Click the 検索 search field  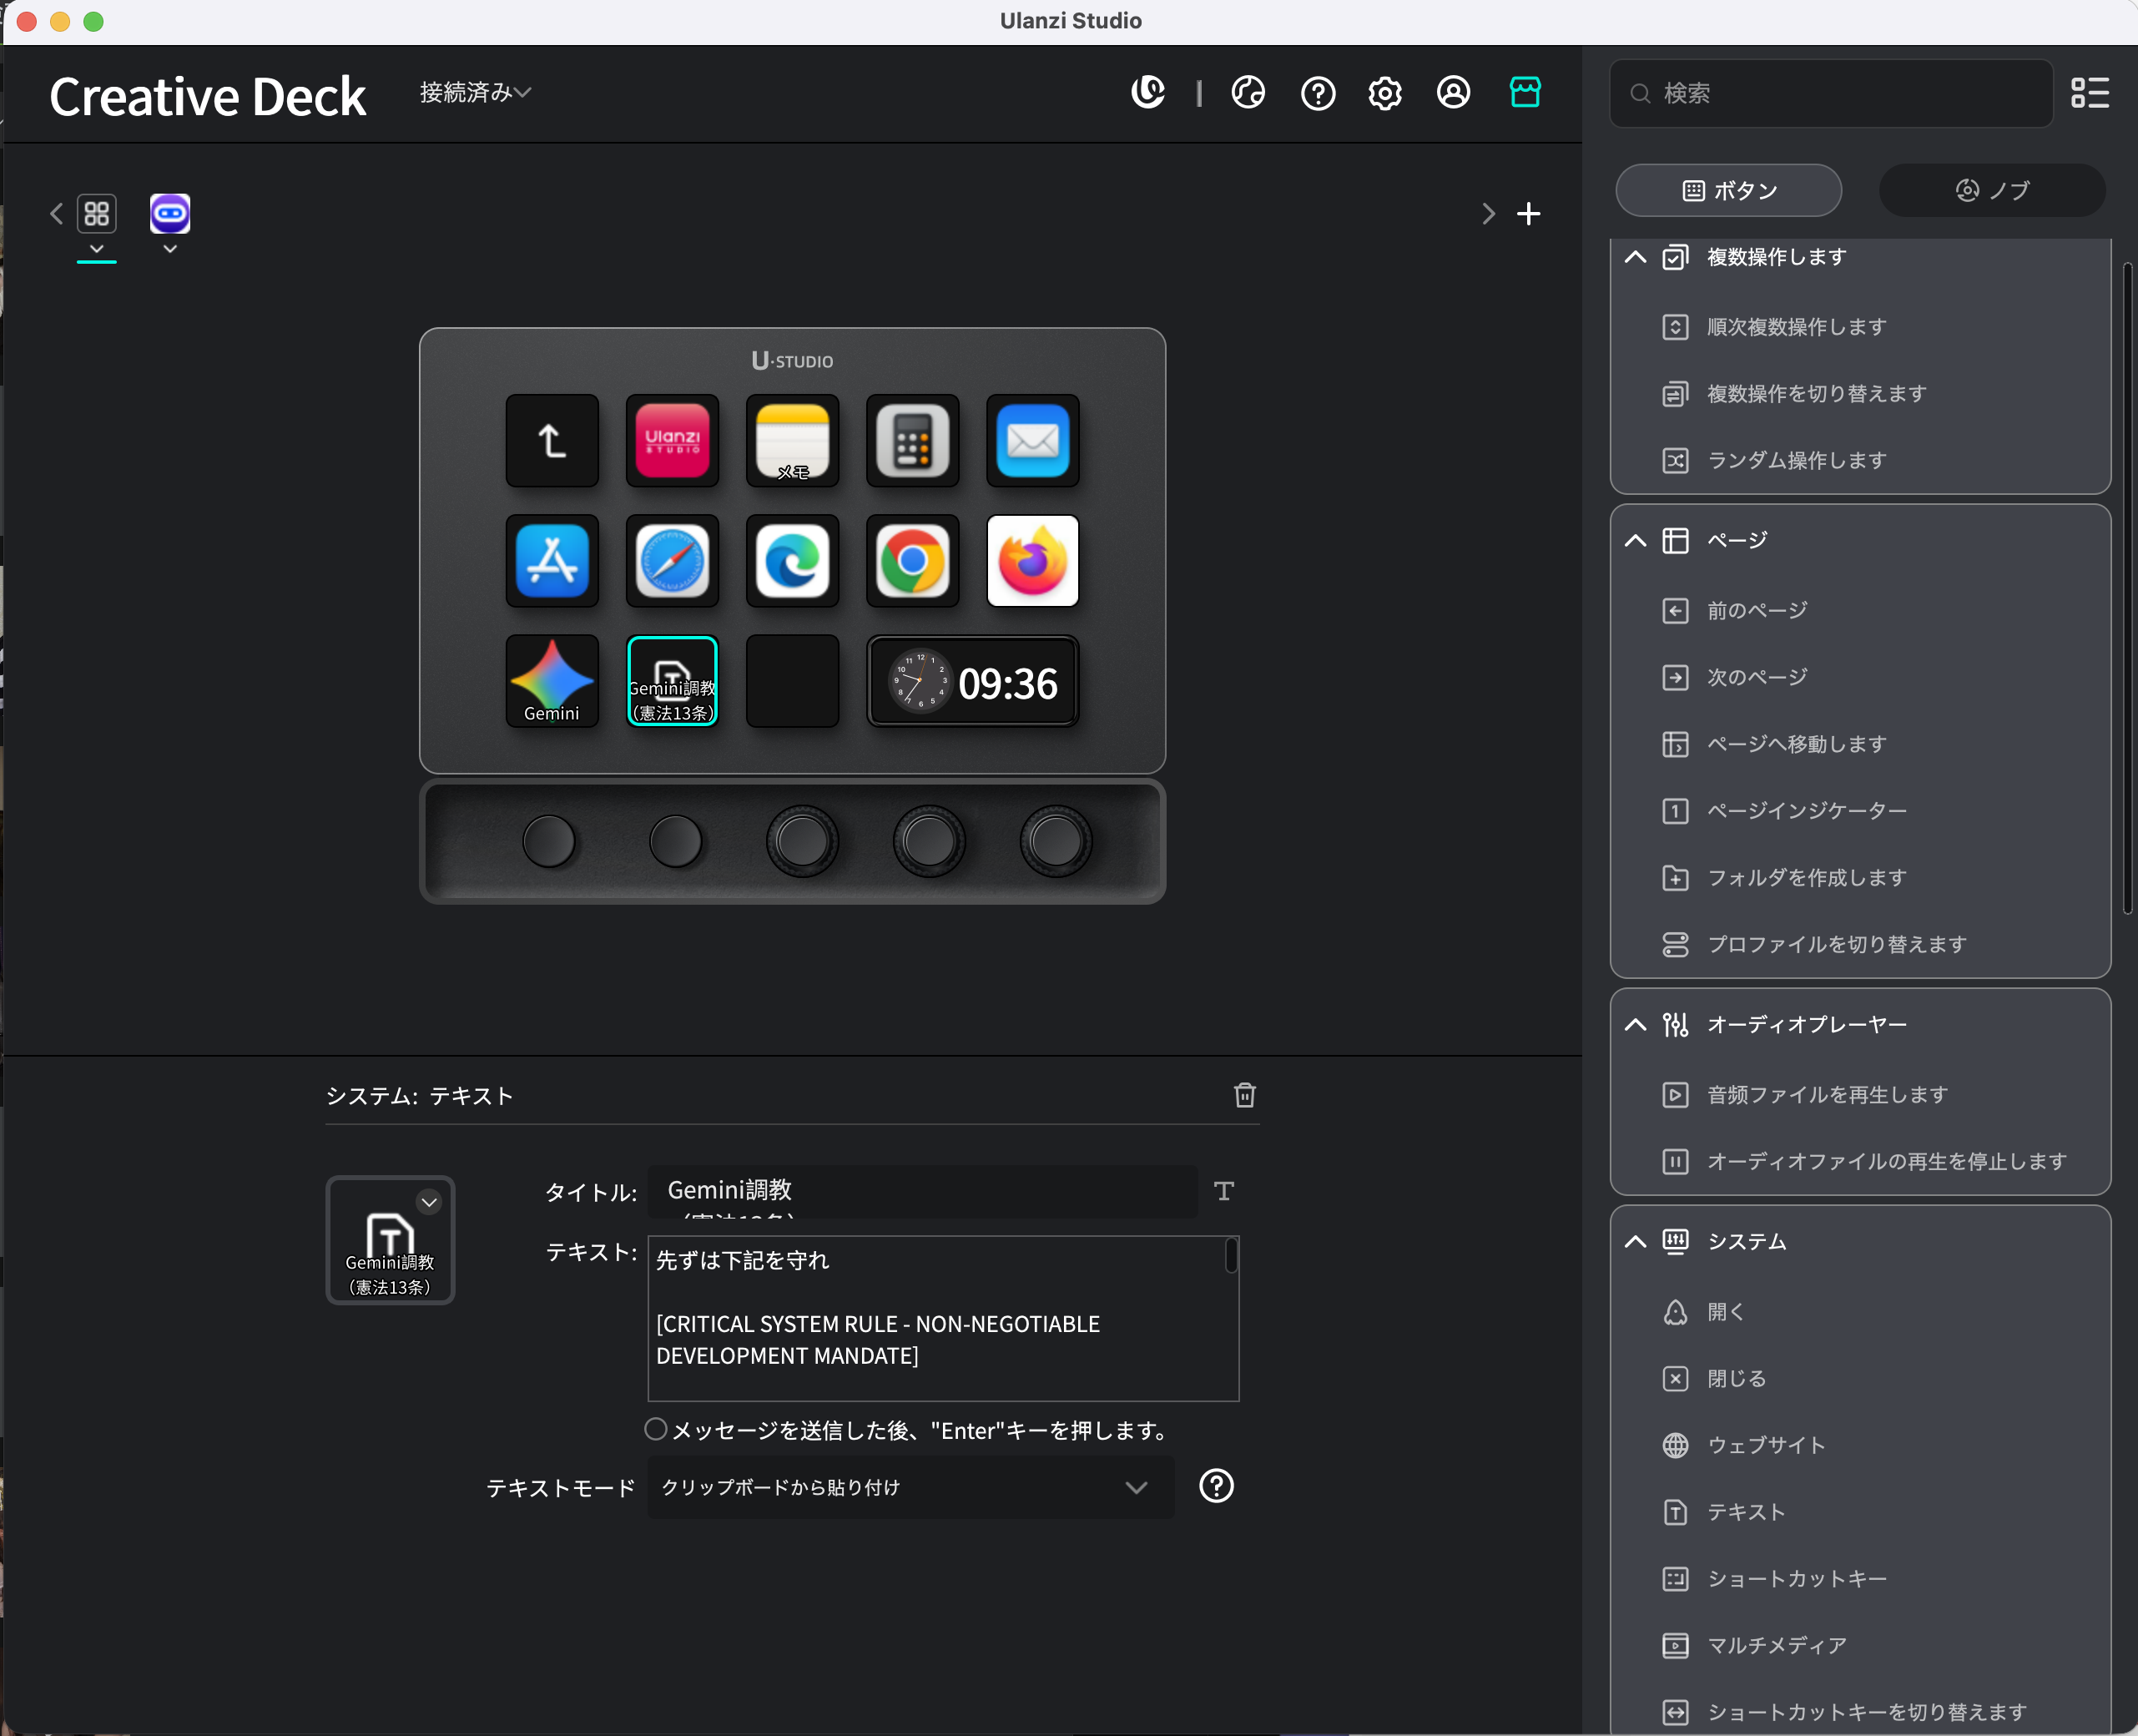click(x=1831, y=93)
